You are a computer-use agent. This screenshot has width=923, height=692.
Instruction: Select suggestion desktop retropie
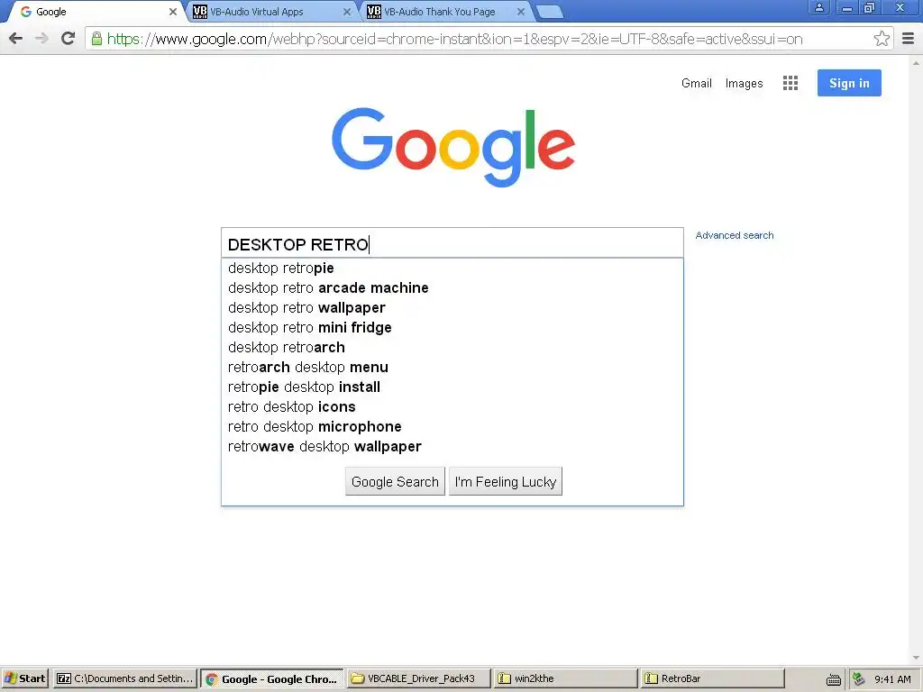point(452,269)
